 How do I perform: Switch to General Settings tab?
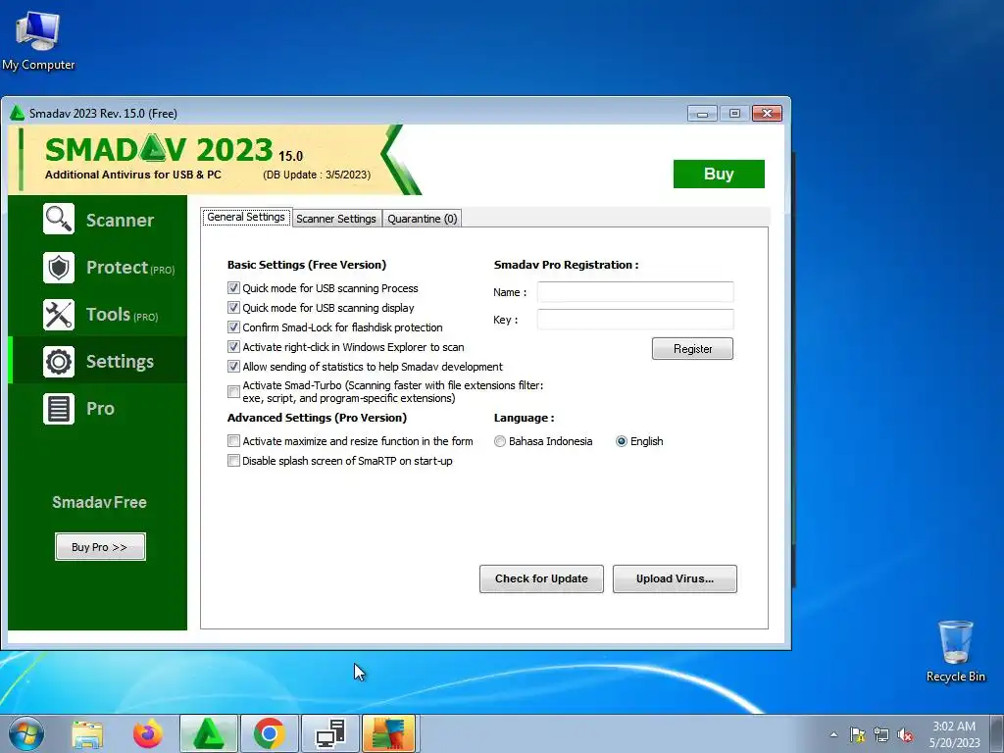tap(246, 217)
